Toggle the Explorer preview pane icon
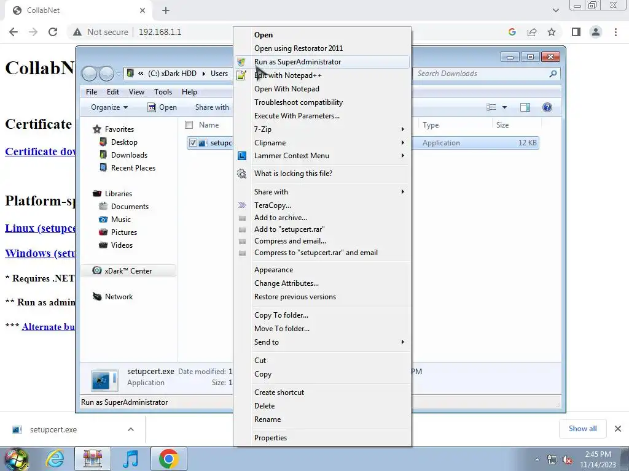Image resolution: width=629 pixels, height=471 pixels. coord(525,107)
